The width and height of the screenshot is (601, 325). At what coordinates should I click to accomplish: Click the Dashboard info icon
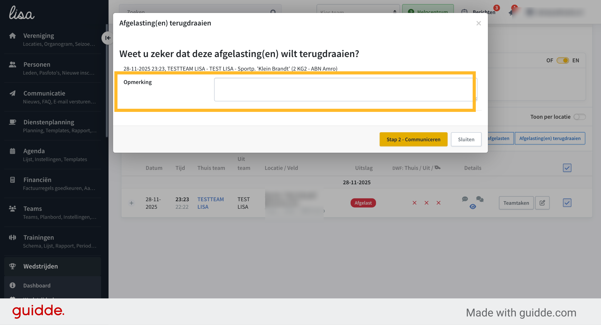[13, 286]
